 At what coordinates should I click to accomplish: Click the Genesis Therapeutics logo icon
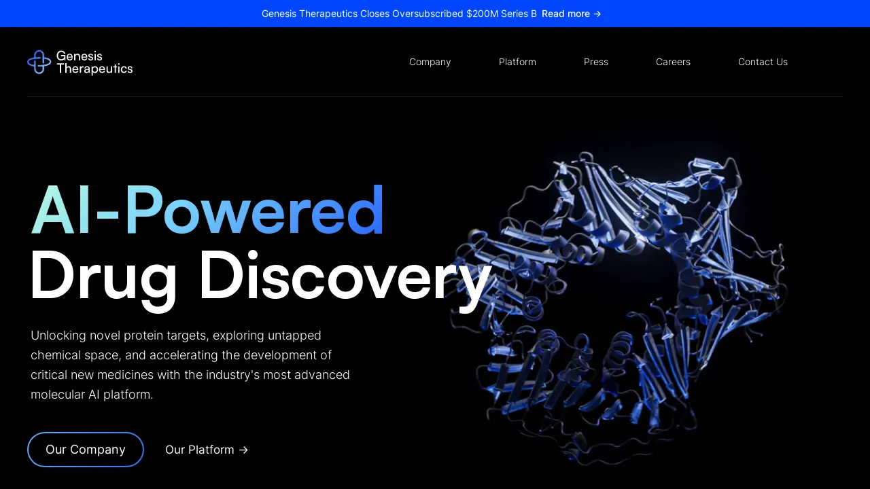tap(39, 62)
